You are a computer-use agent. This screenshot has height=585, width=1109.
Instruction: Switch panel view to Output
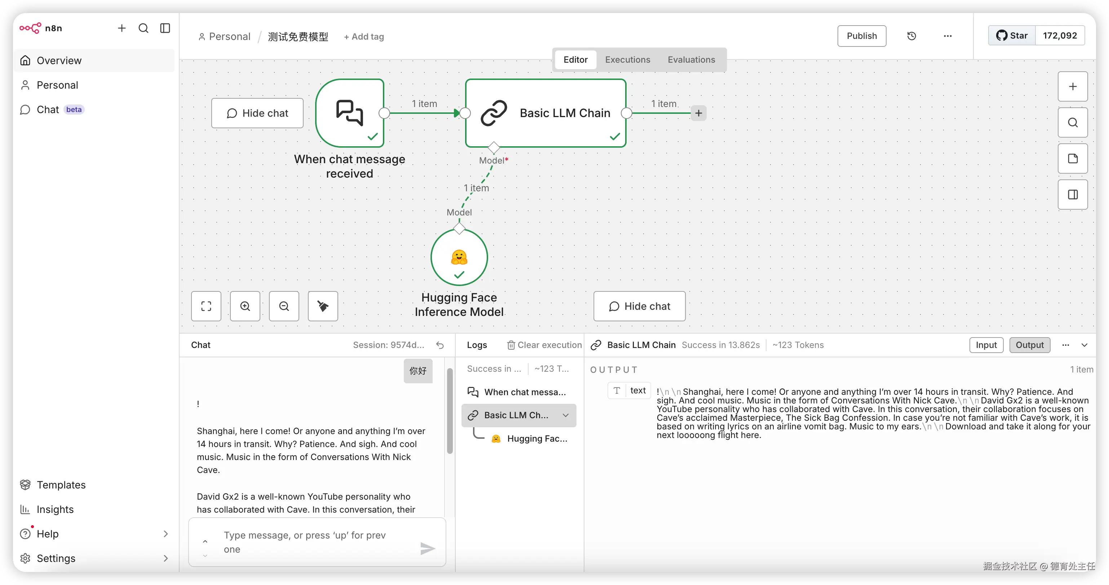[1029, 345]
